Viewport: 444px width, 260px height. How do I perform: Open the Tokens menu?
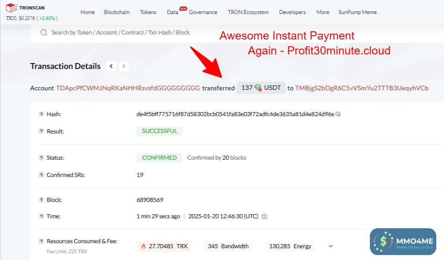point(148,12)
